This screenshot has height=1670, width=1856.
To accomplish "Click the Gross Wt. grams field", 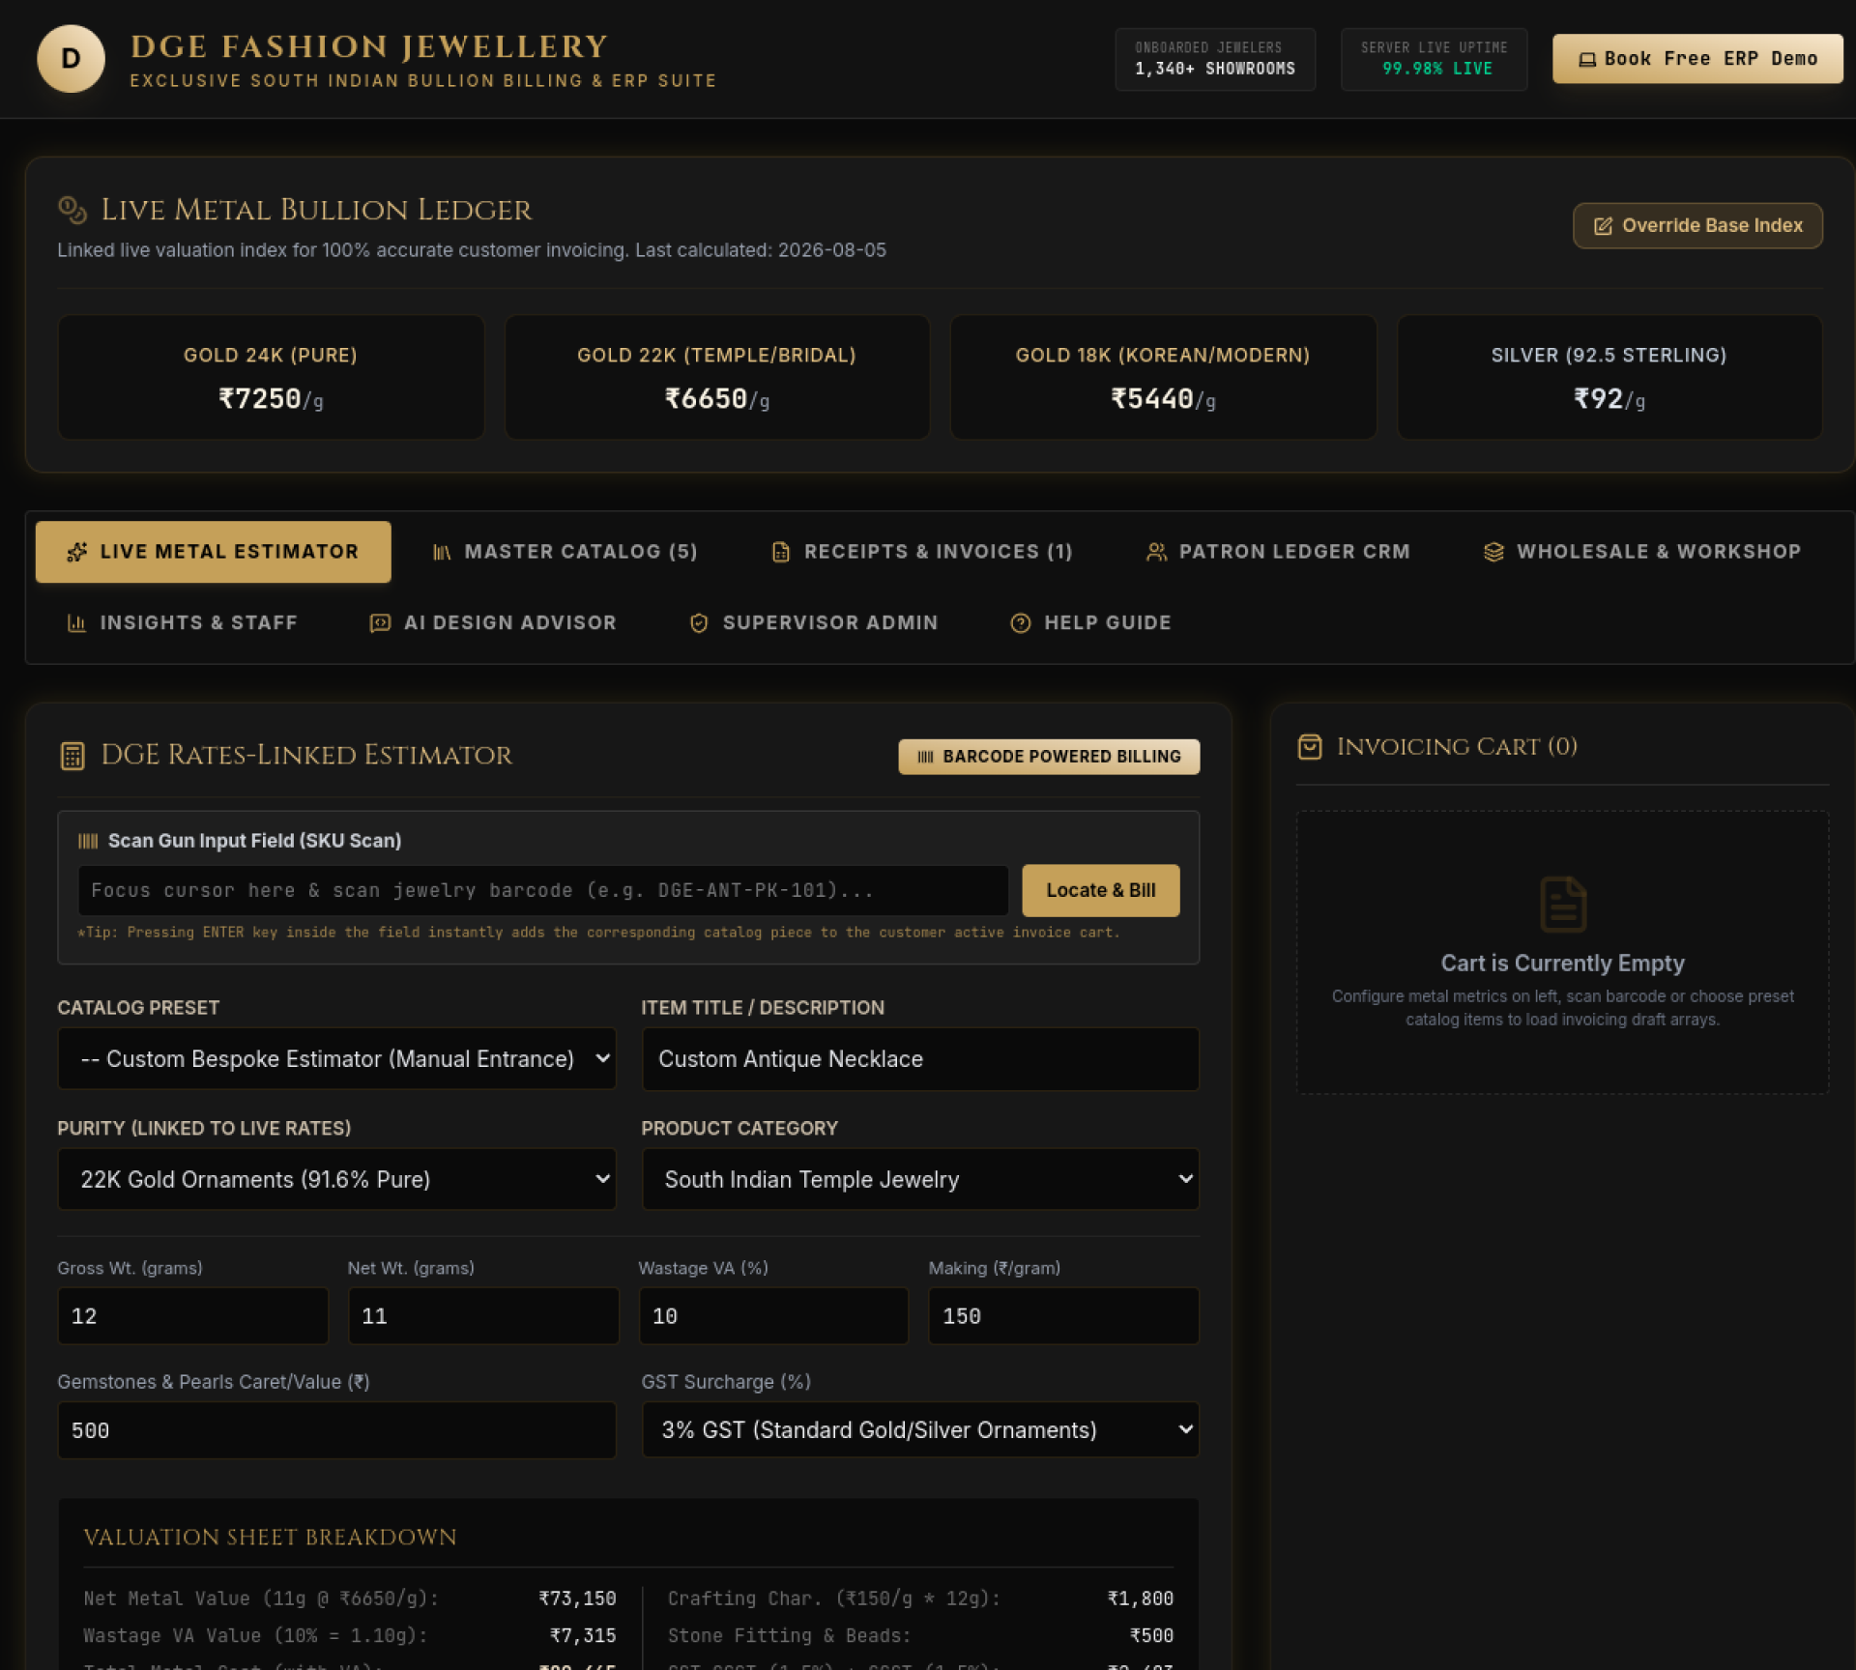I will [192, 1315].
